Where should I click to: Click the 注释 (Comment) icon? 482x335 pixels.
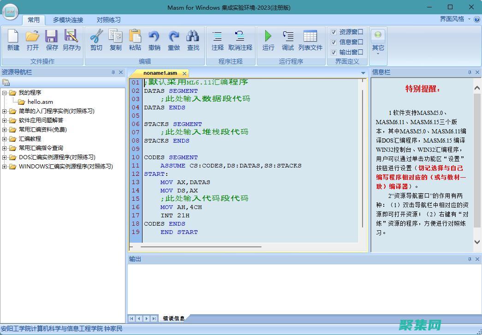pos(216,41)
